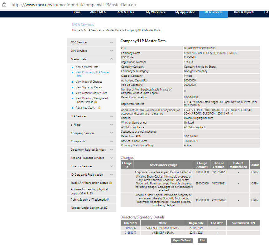Expand ID Databank Registration chevron
Image resolution: width=269 pixels, height=249 pixels.
112,175
